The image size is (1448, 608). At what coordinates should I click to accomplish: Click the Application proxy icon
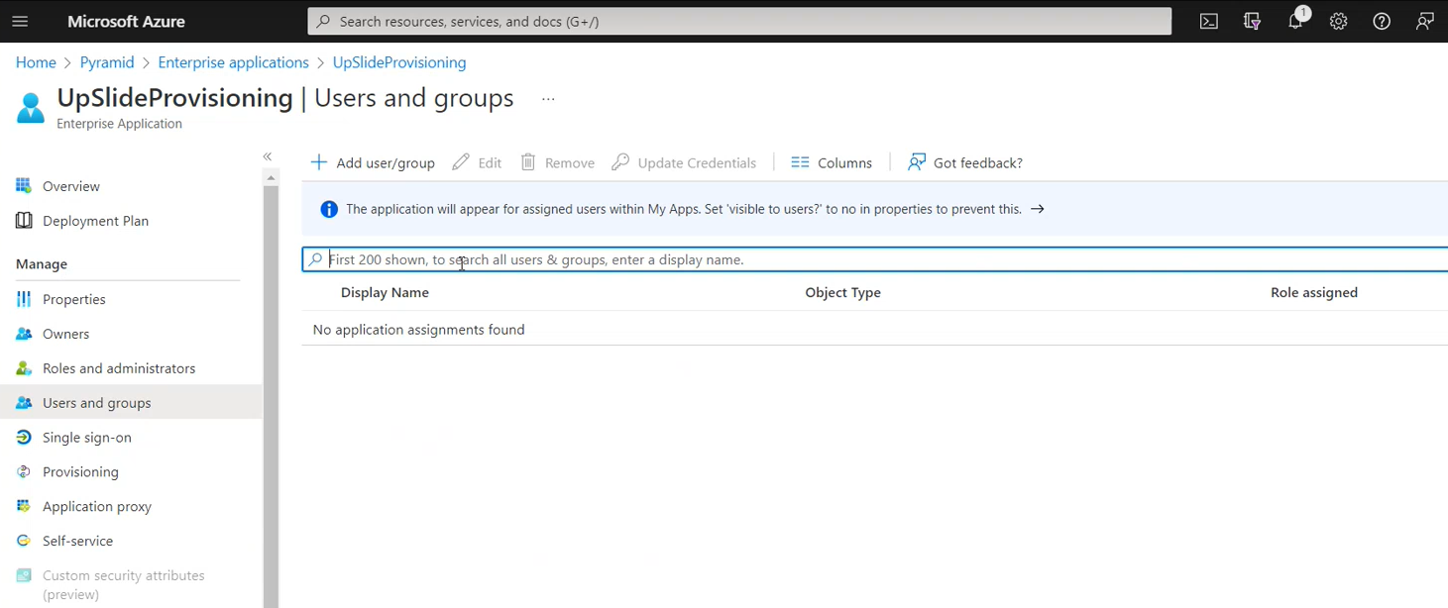(24, 506)
